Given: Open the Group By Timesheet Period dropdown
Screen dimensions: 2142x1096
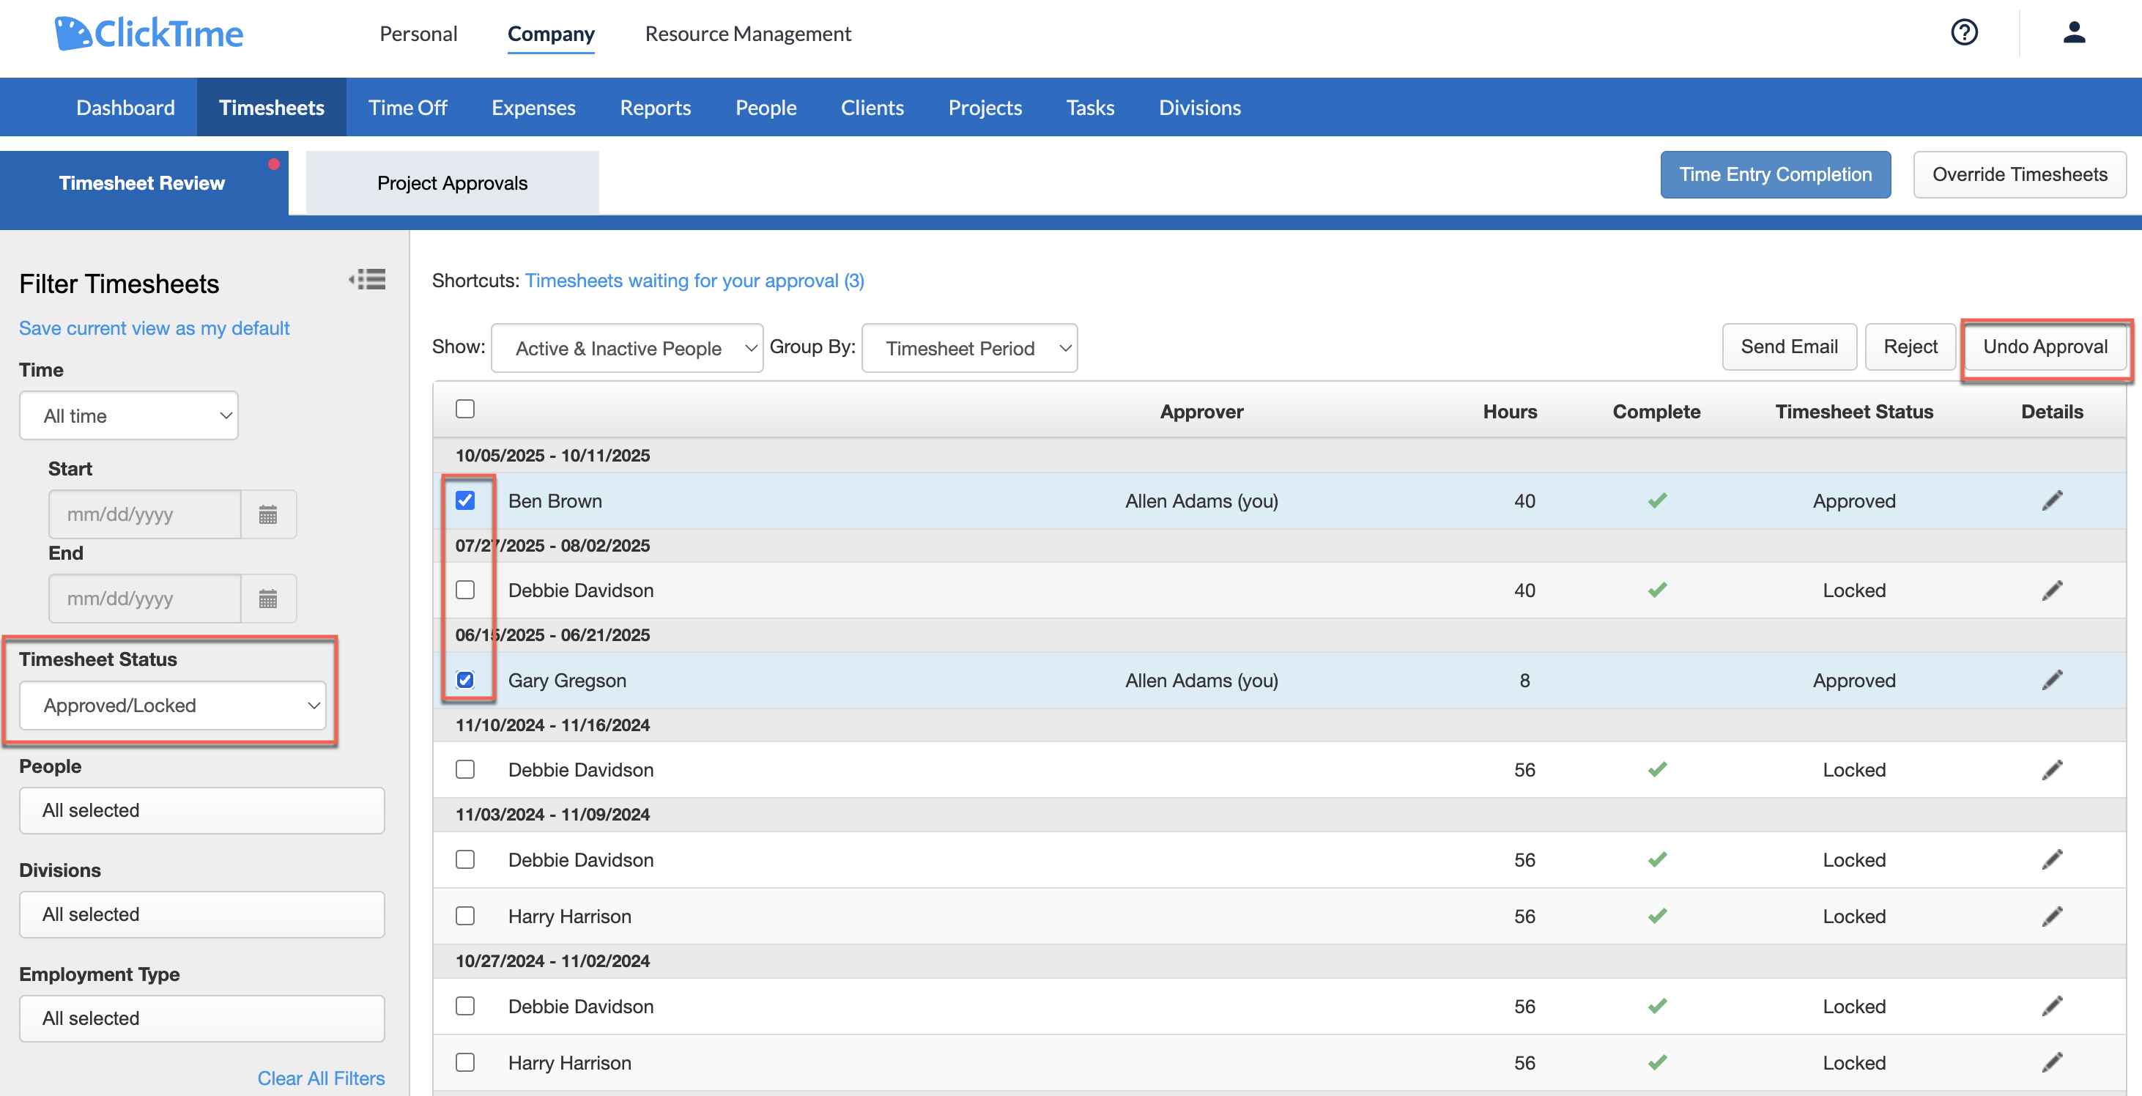Looking at the screenshot, I should [x=970, y=349].
